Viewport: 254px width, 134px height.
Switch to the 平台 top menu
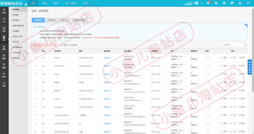pos(33,3)
